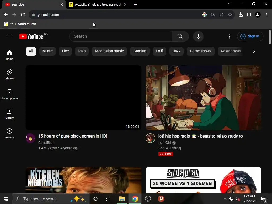Select the Music filter chip

pos(48,51)
